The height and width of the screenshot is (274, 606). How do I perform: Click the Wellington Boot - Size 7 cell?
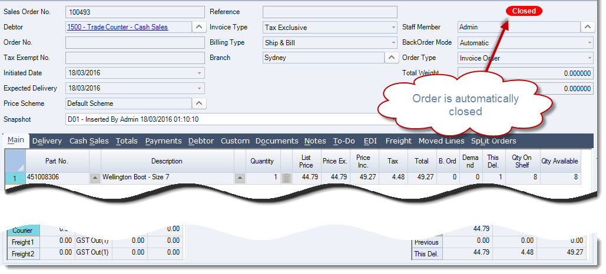point(167,178)
